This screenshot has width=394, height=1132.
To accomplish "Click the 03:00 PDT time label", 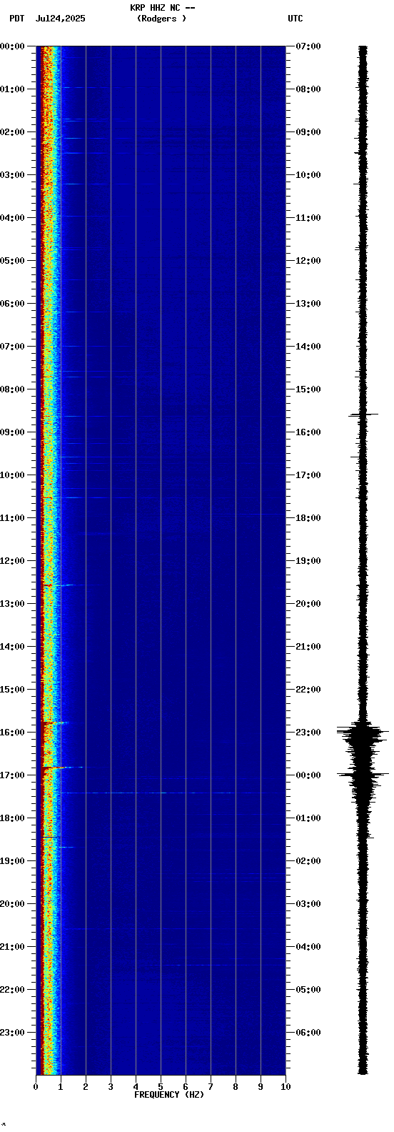I will (12, 175).
